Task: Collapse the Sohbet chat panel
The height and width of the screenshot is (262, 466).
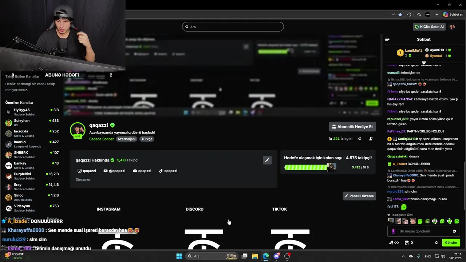Action: 387,39
